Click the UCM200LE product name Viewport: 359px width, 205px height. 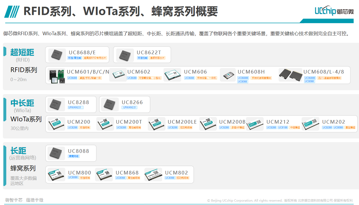point(182,122)
